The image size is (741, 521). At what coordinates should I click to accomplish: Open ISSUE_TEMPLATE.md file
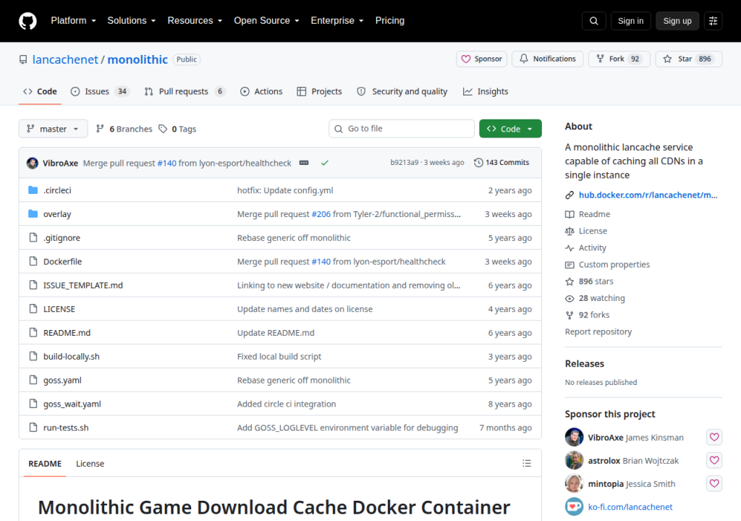coord(83,285)
